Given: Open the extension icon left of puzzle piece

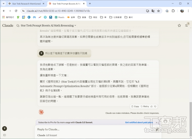Looking at the screenshot, I should tap(167, 11).
